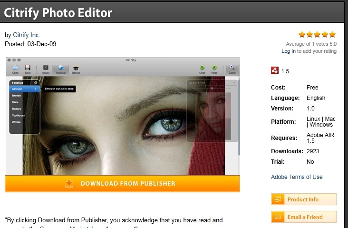Select the Touchup tool icon
This screenshot has height=228, width=348.
pyautogui.click(x=60, y=68)
